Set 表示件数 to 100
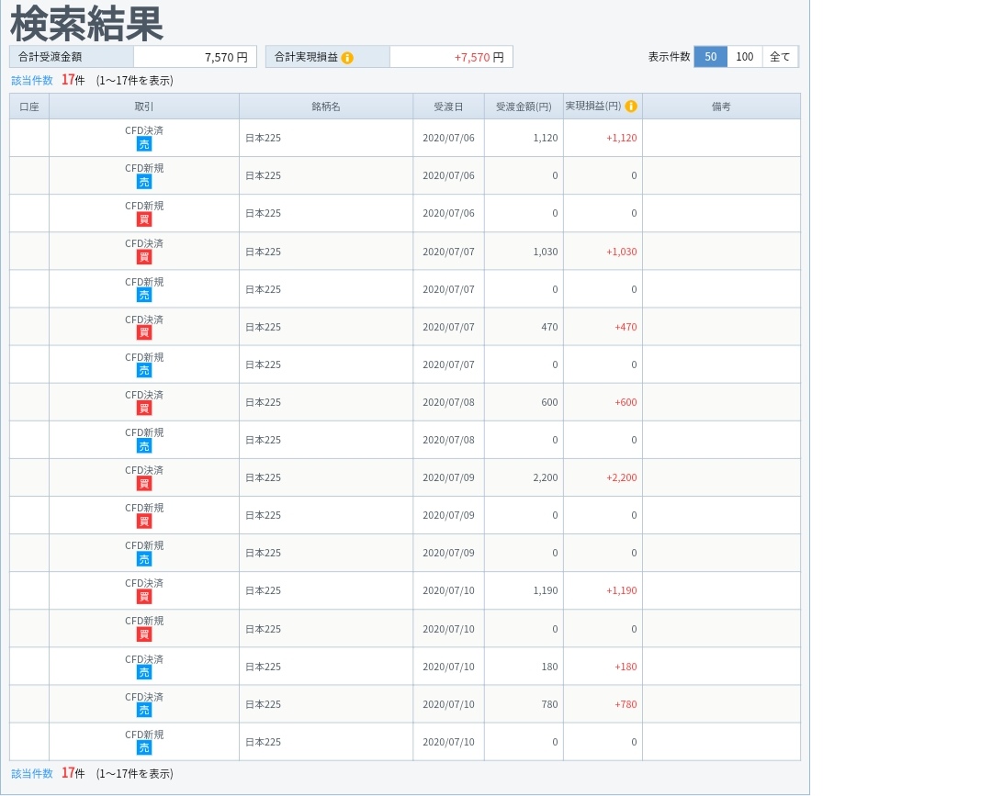Screen dimensions: 992x796 coord(745,57)
